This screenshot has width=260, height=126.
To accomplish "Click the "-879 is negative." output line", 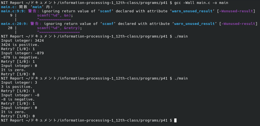I will [x=20, y=57].
